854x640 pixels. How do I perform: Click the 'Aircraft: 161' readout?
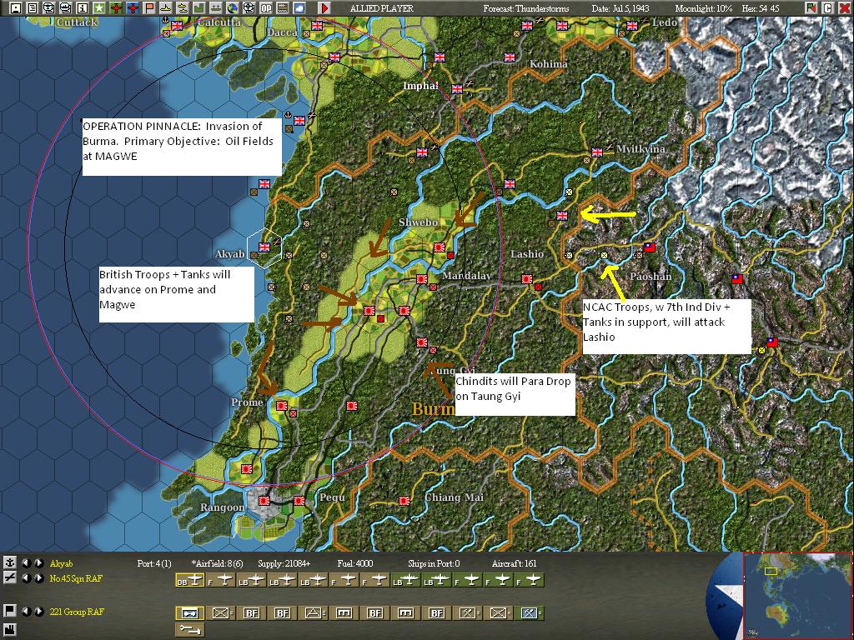click(514, 563)
